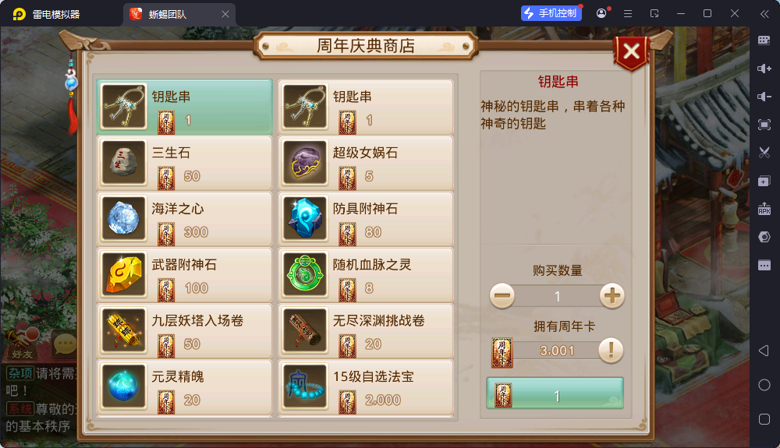
Task: Choose 海洋之心 in the shop list
Action: (x=185, y=220)
